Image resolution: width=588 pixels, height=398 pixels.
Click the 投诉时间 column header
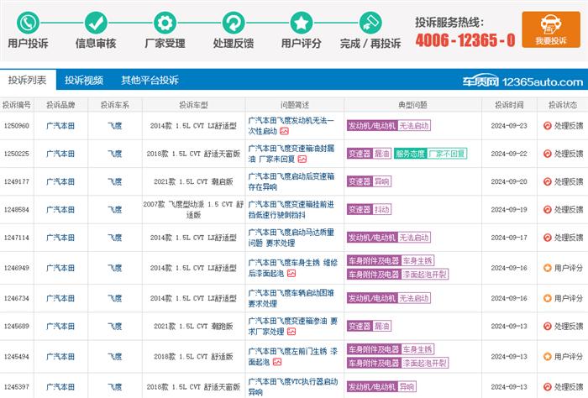(x=509, y=105)
